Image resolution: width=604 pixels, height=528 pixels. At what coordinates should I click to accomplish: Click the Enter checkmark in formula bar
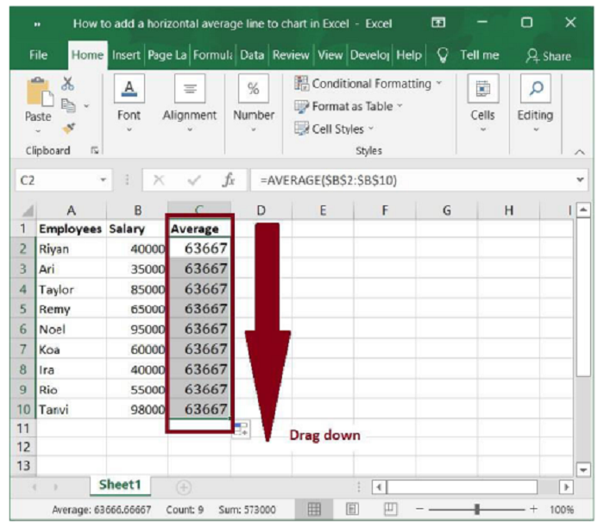click(x=194, y=179)
